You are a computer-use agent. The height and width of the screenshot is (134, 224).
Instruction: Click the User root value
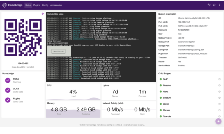(x=180, y=34)
